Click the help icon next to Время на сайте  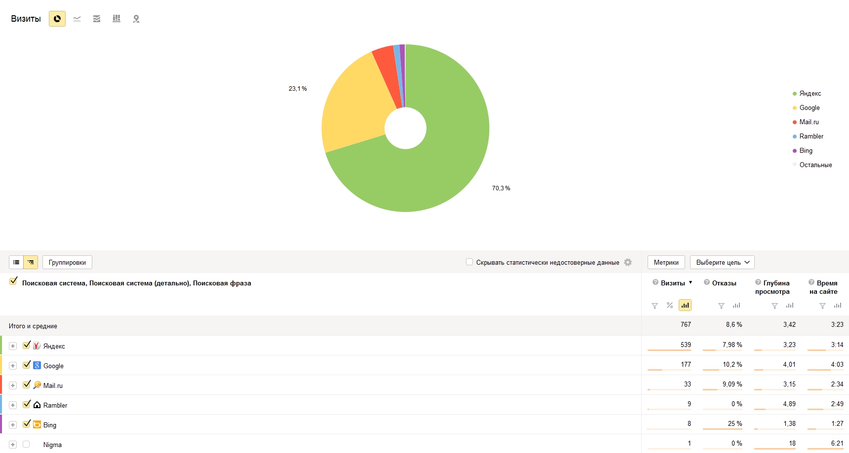tap(811, 282)
